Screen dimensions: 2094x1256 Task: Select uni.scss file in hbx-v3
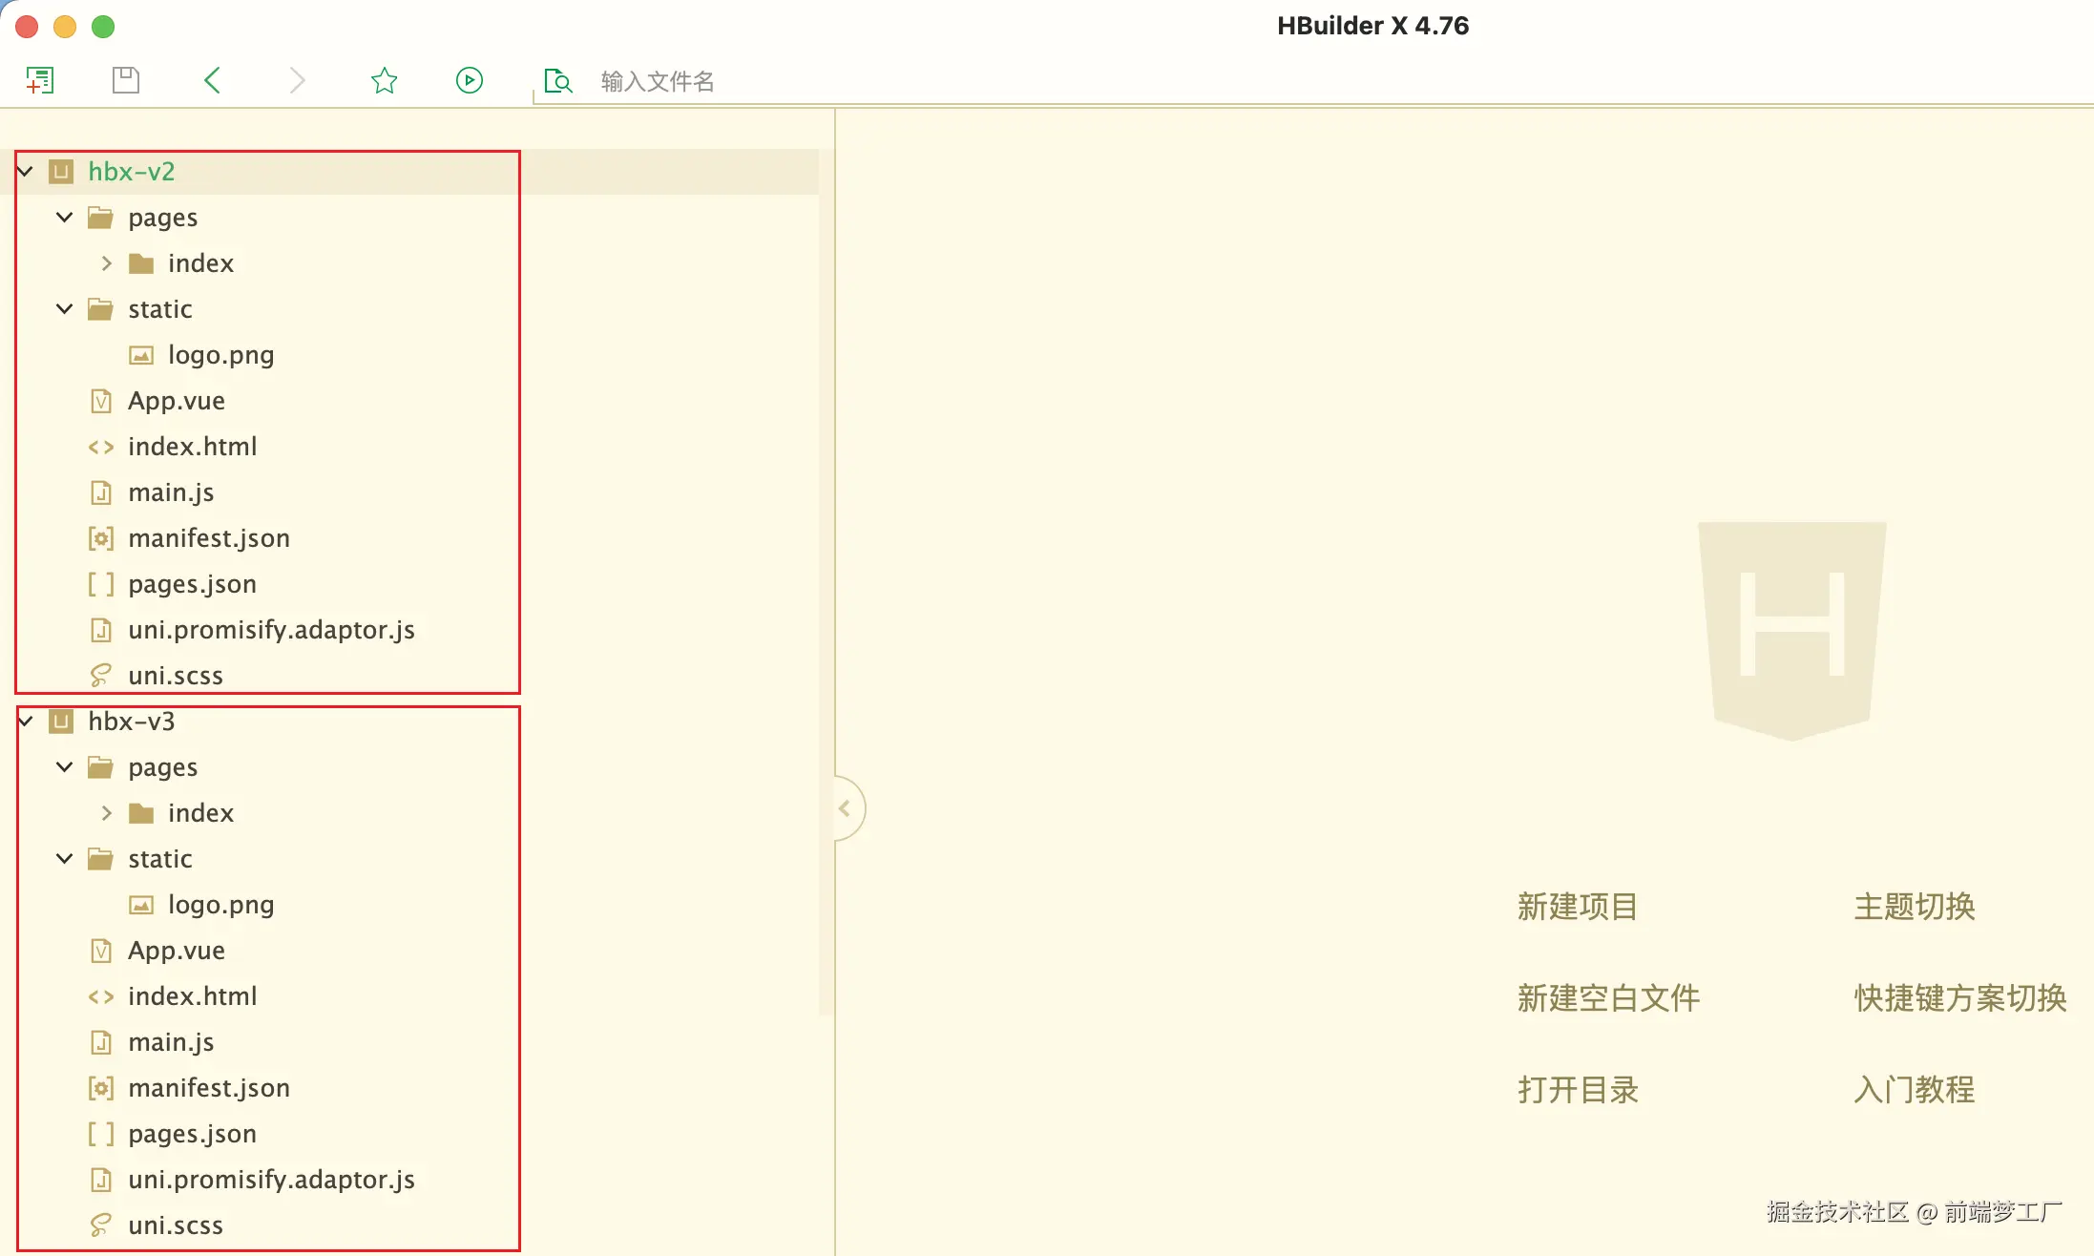tap(175, 1225)
